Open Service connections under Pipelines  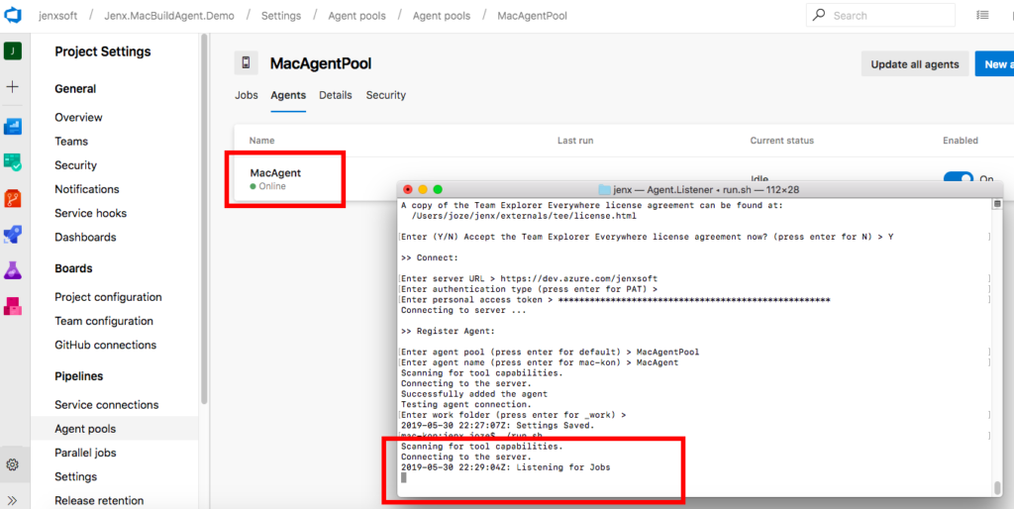107,405
